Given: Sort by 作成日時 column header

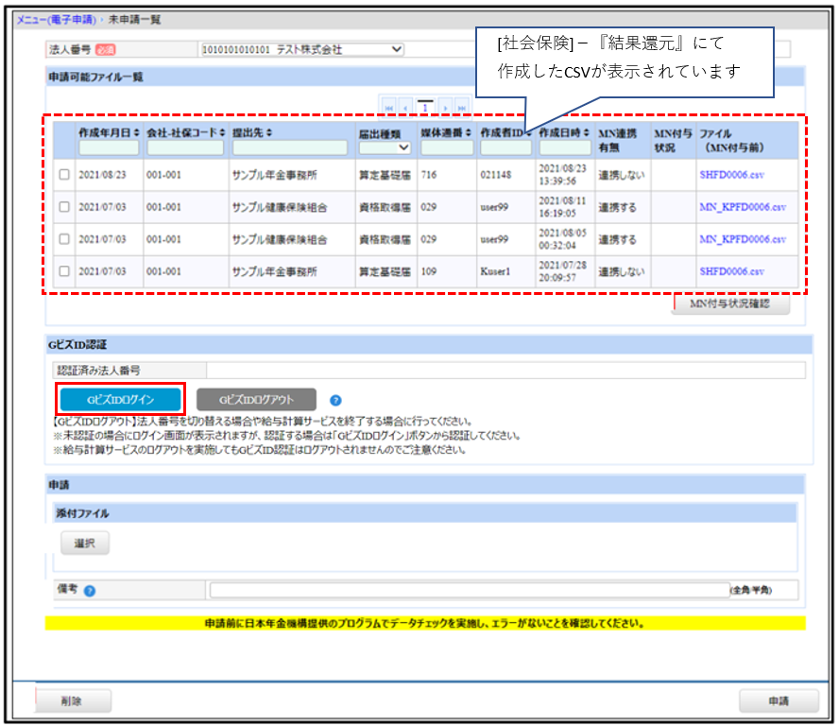Looking at the screenshot, I should click(x=564, y=132).
